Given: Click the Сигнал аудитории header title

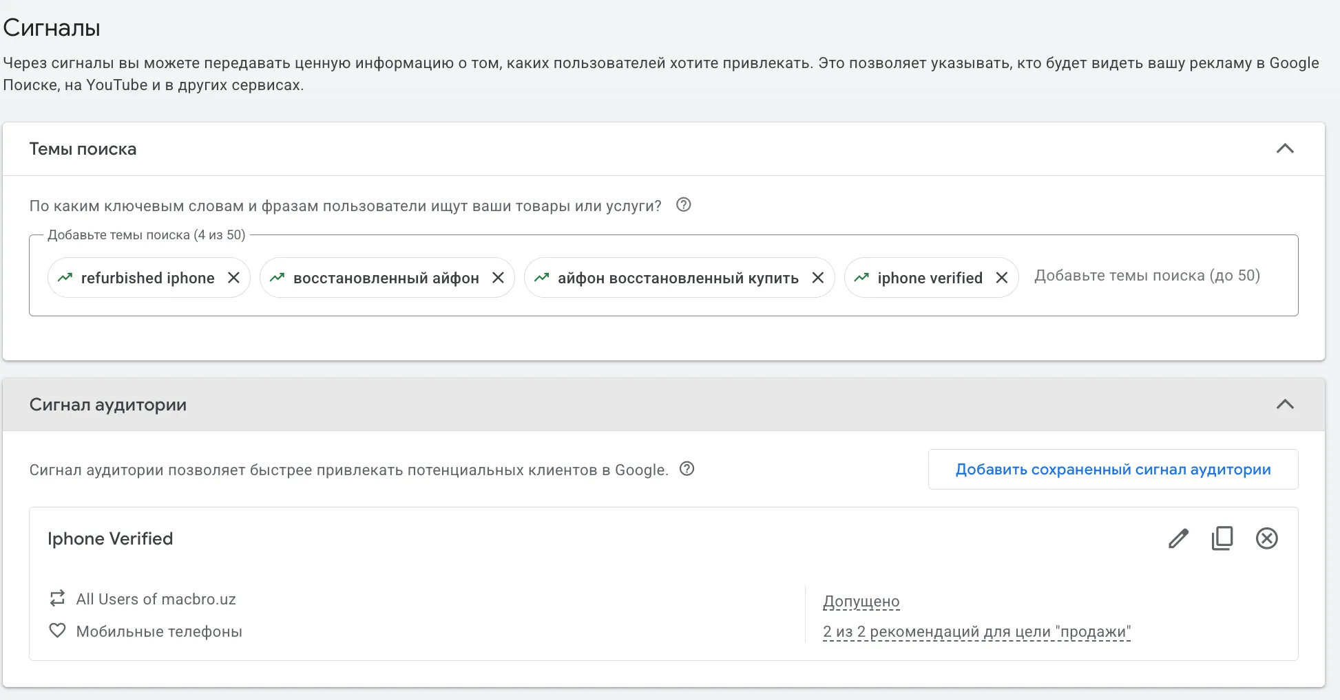Looking at the screenshot, I should click(x=108, y=404).
